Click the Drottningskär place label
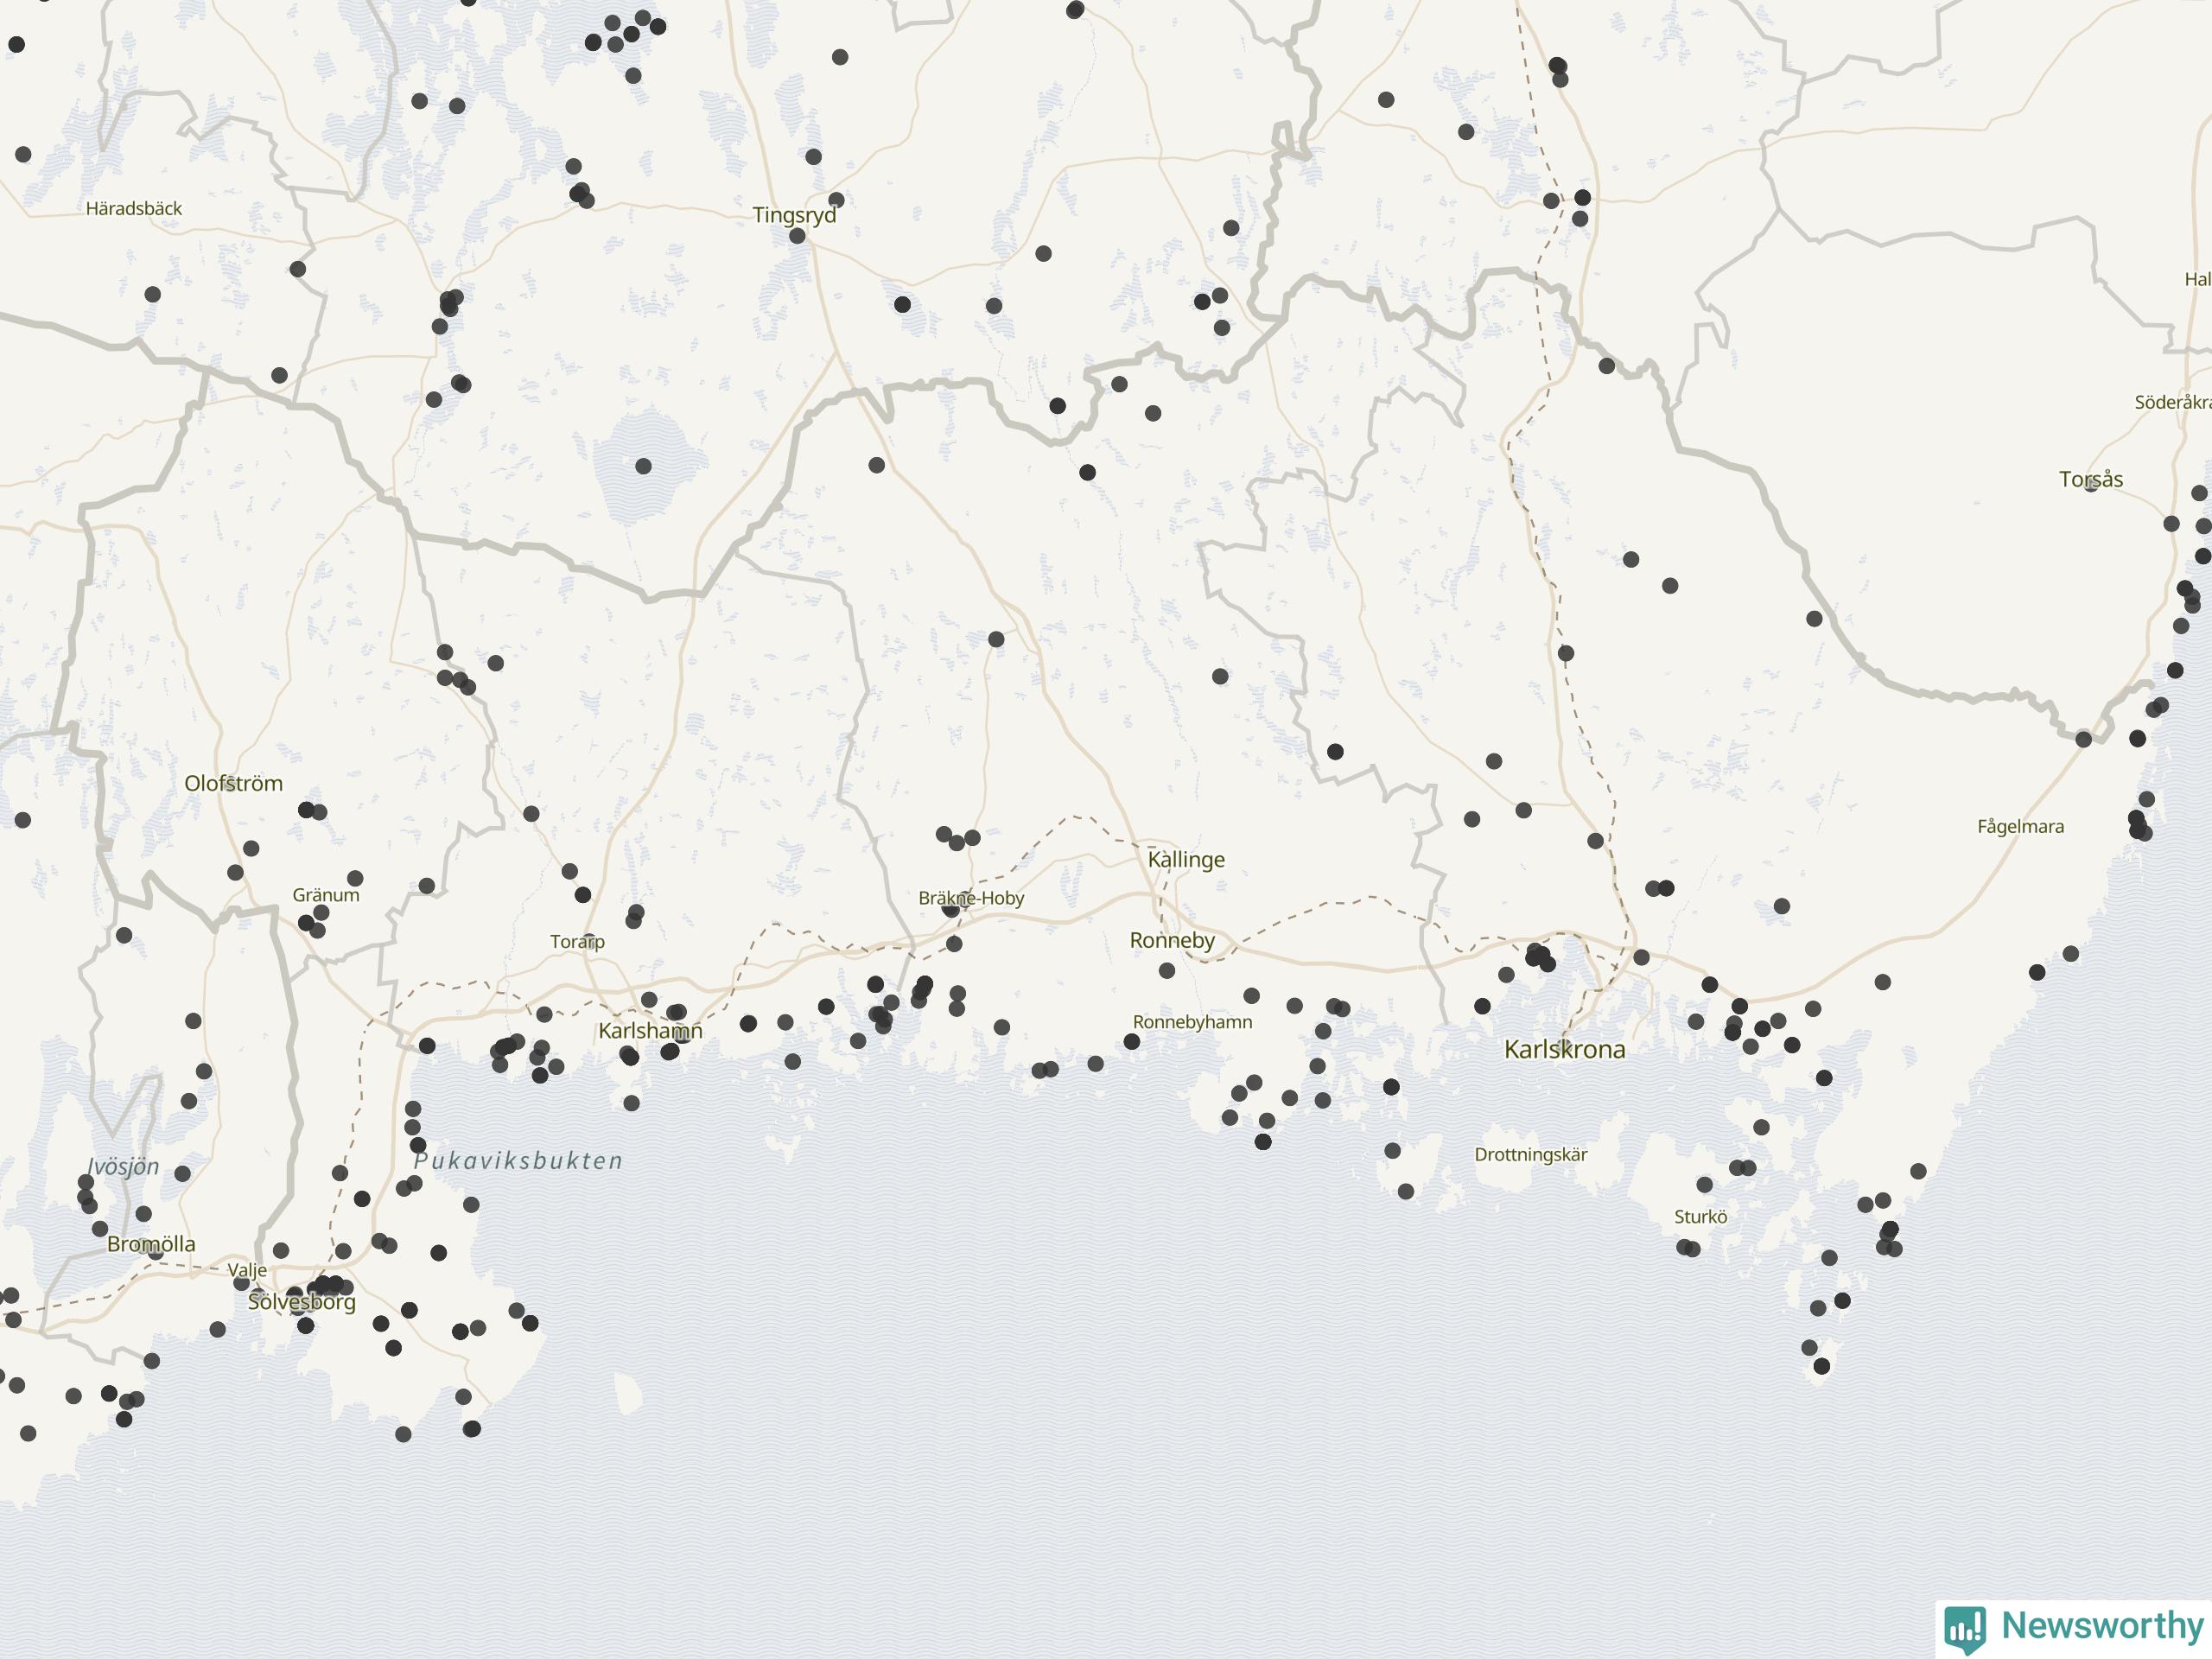2212x1659 pixels. coord(1531,1155)
